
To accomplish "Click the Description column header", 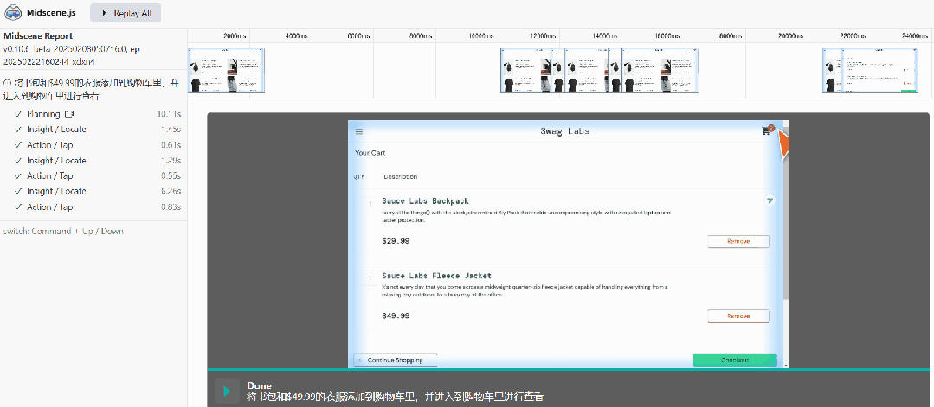I will [400, 177].
